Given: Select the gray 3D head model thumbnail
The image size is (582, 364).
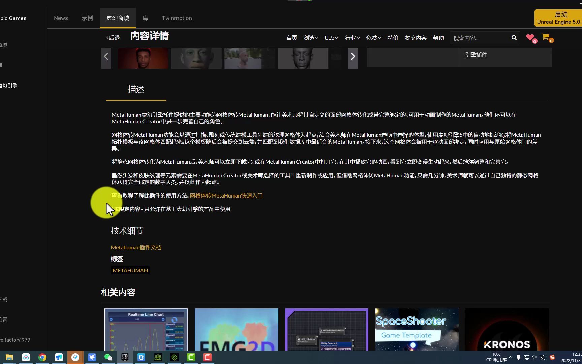Looking at the screenshot, I should tap(196, 58).
